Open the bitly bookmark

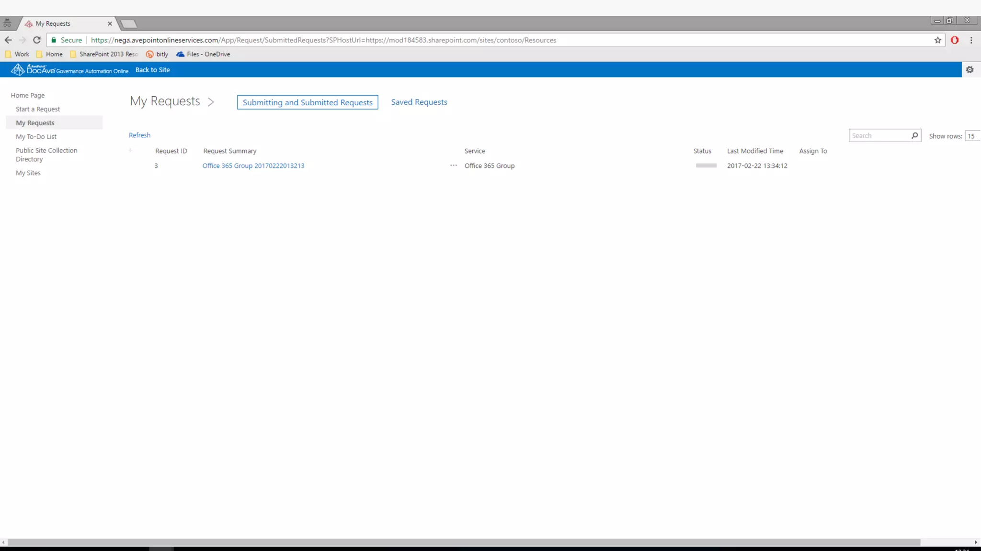157,55
